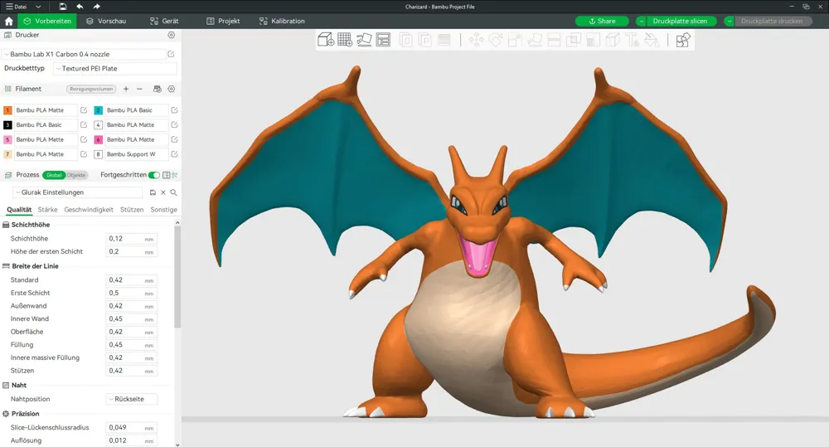Add a filament with plus icon
The height and width of the screenshot is (447, 829).
(126, 89)
